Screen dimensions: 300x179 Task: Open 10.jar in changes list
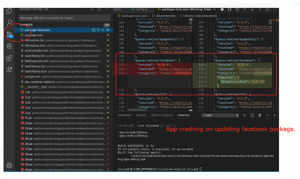point(64,118)
